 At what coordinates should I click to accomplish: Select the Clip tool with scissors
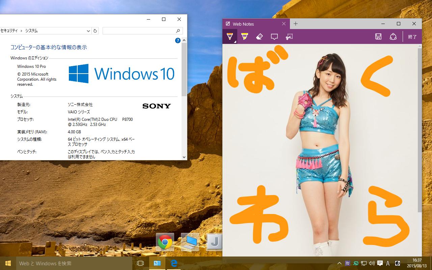click(289, 36)
